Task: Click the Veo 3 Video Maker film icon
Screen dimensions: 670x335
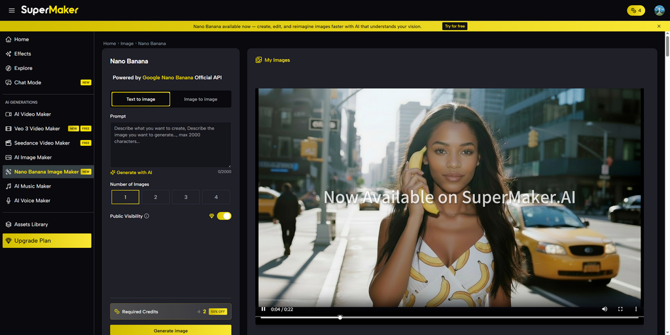Action: pos(9,129)
